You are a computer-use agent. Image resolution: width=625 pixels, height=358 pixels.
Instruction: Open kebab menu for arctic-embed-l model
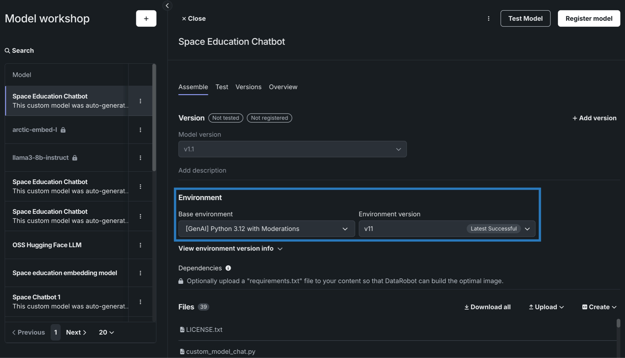point(140,130)
